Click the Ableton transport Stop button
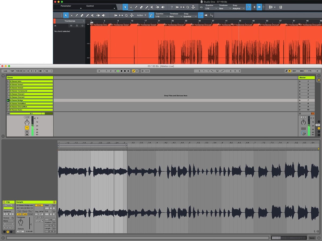Screen dimensions: 322x241 pos(121,71)
